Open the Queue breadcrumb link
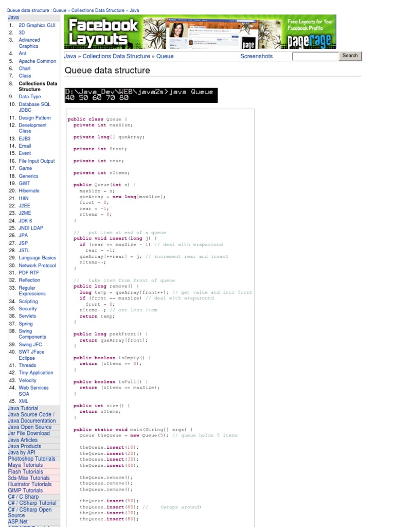The image size is (395, 527). (165, 57)
